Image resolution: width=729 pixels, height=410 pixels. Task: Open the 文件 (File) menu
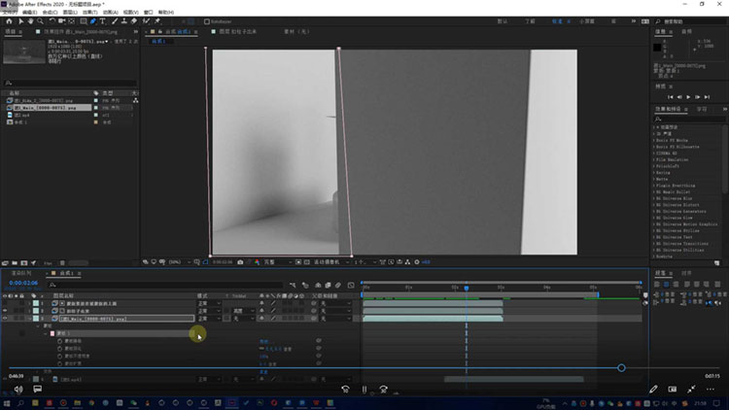(10, 12)
